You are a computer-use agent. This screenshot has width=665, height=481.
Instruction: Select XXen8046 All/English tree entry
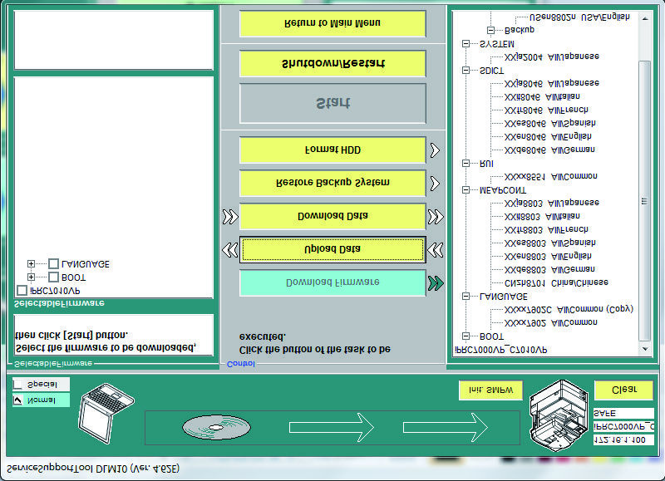click(548, 137)
